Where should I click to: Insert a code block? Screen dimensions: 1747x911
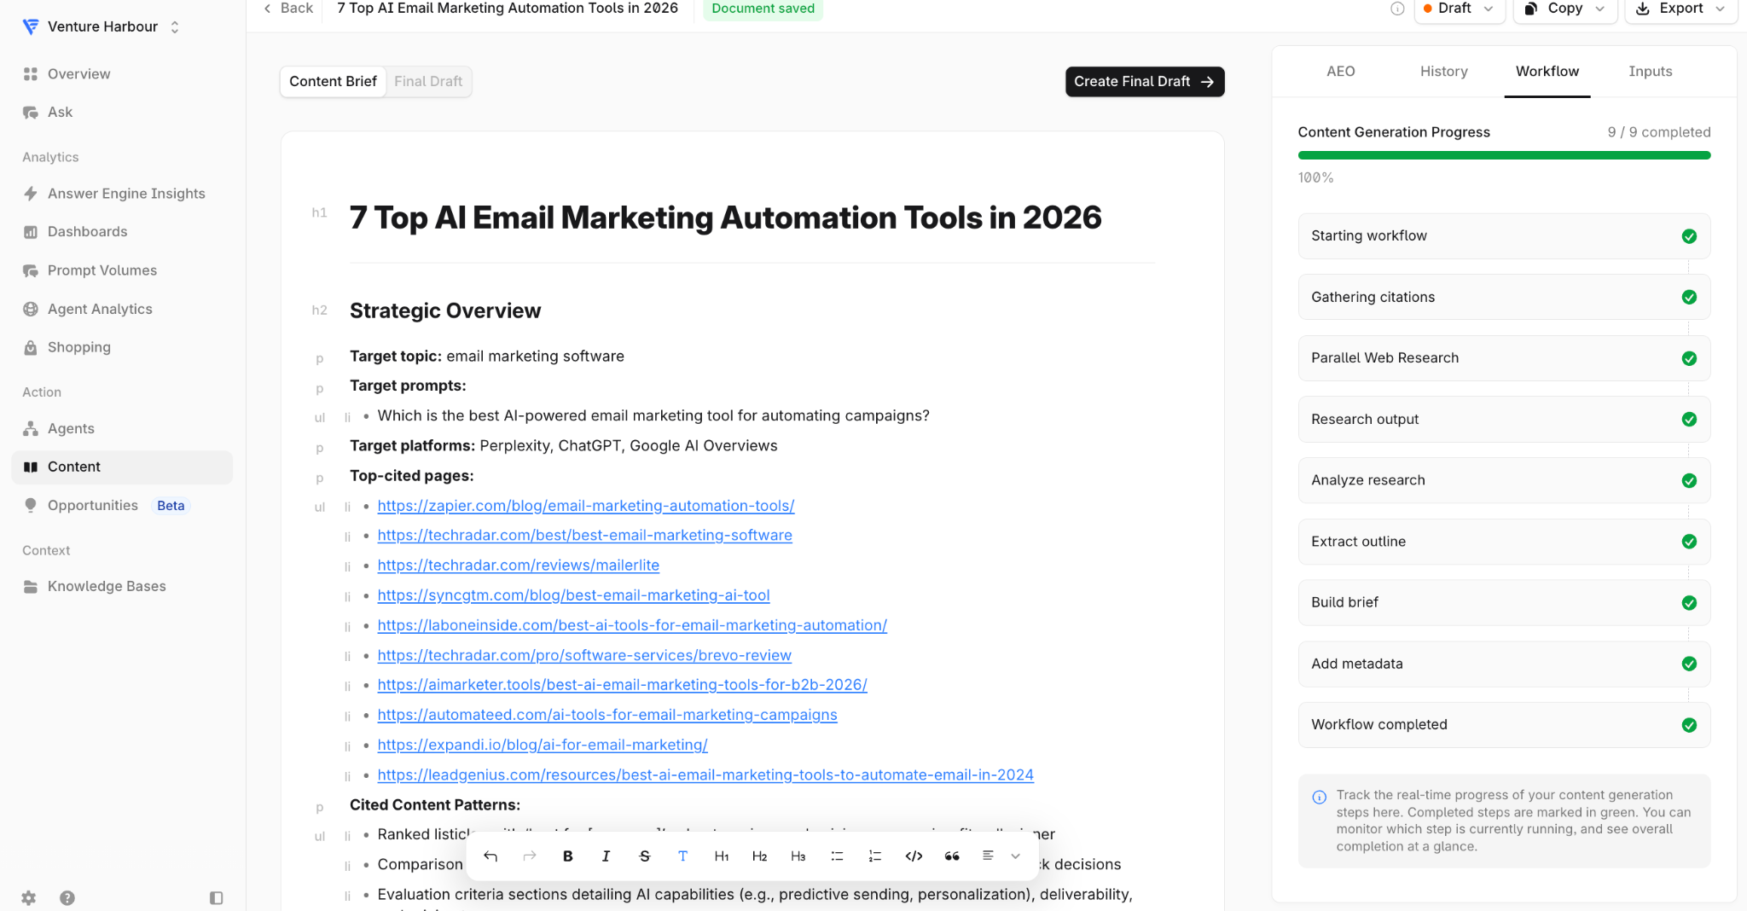(x=914, y=856)
